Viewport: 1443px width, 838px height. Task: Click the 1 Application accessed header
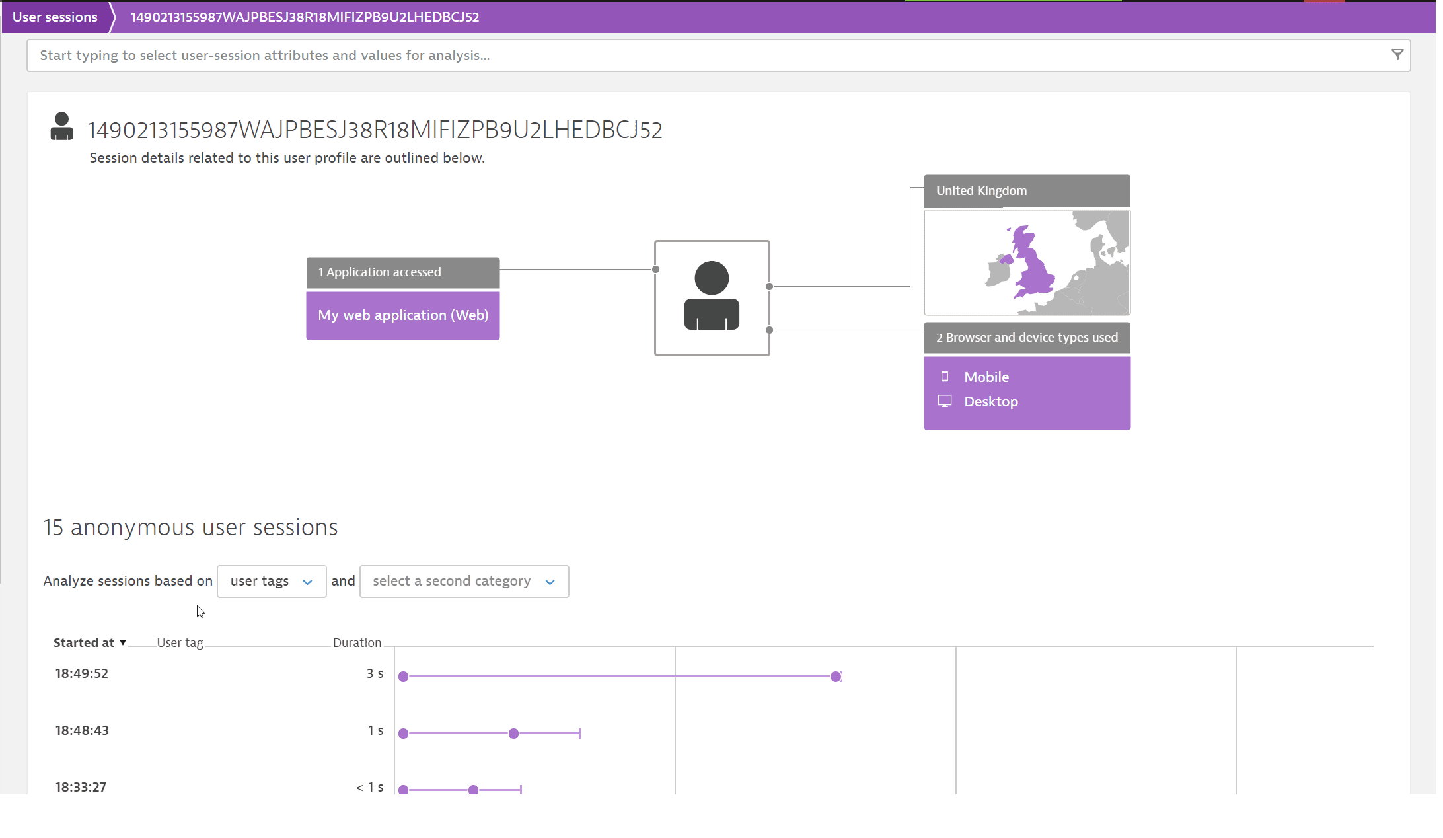point(403,272)
